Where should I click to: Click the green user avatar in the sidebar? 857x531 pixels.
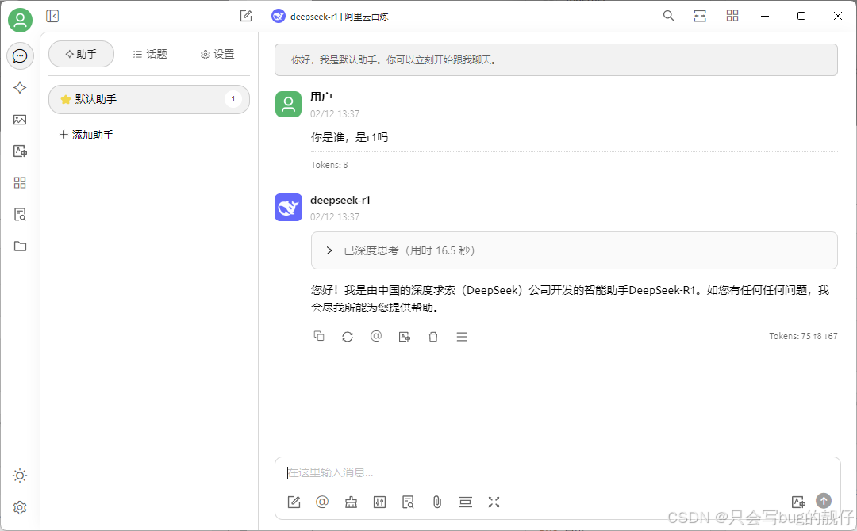click(x=20, y=20)
